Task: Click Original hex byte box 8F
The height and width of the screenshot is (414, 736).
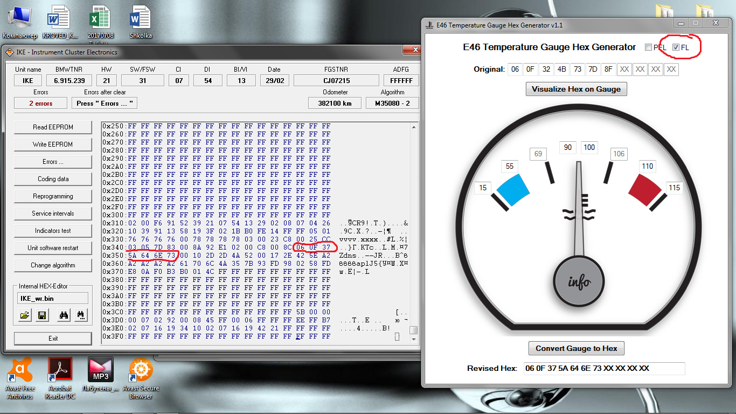Action: (609, 69)
